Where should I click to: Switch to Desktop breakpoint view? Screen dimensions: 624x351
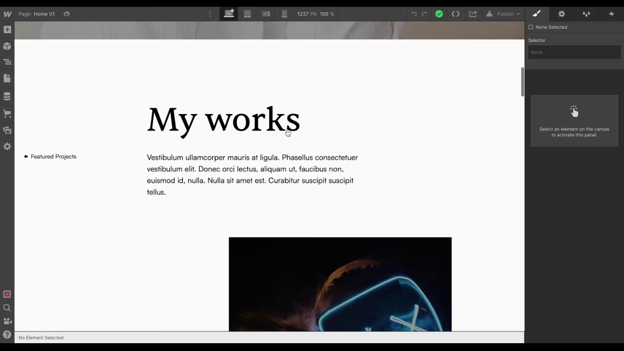pyautogui.click(x=229, y=14)
